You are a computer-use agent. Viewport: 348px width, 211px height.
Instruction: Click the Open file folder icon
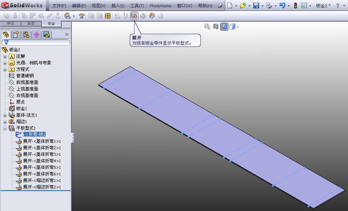pyautogui.click(x=243, y=5)
